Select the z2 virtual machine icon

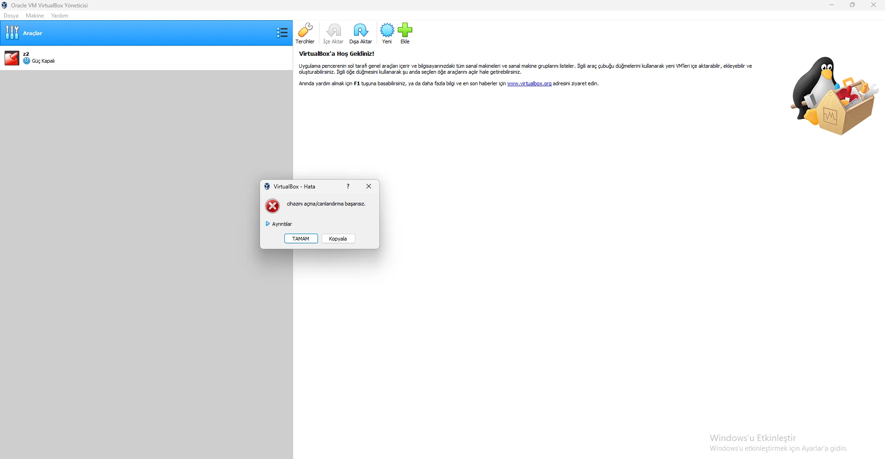point(12,58)
